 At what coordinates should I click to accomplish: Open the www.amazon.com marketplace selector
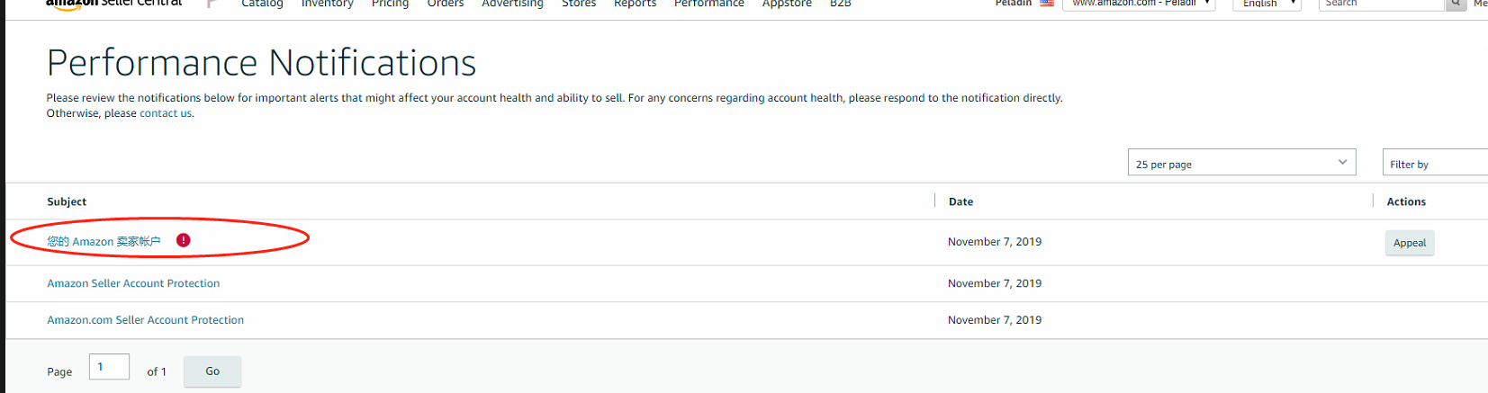(x=1139, y=4)
